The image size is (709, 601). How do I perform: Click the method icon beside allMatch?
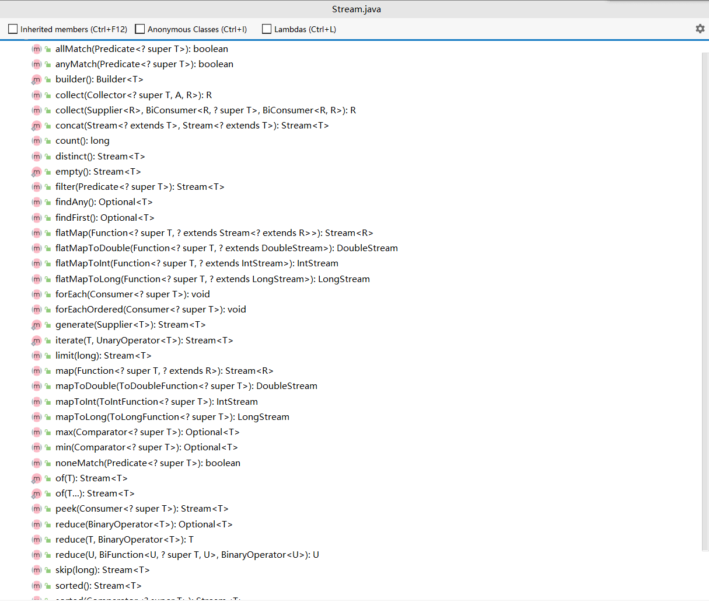[x=36, y=49]
